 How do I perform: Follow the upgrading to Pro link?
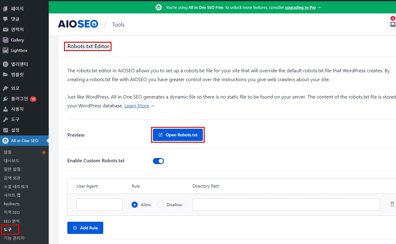click(x=300, y=7)
